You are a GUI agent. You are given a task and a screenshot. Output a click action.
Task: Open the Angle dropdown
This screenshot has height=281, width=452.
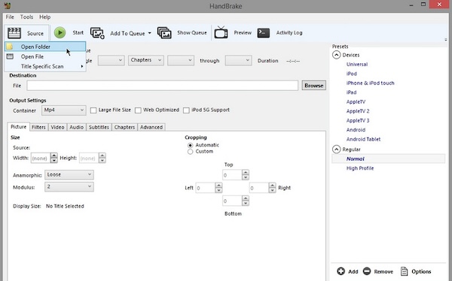(111, 60)
